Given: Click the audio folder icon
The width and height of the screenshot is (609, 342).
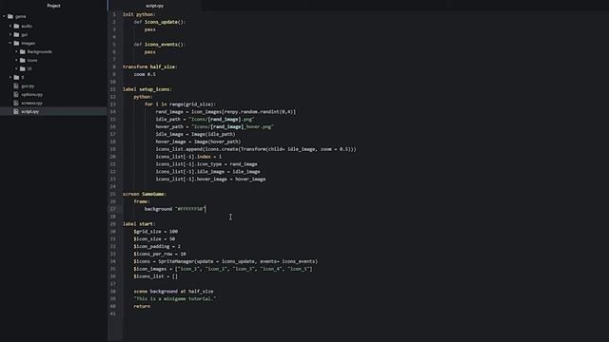Looking at the screenshot, I should point(16,26).
